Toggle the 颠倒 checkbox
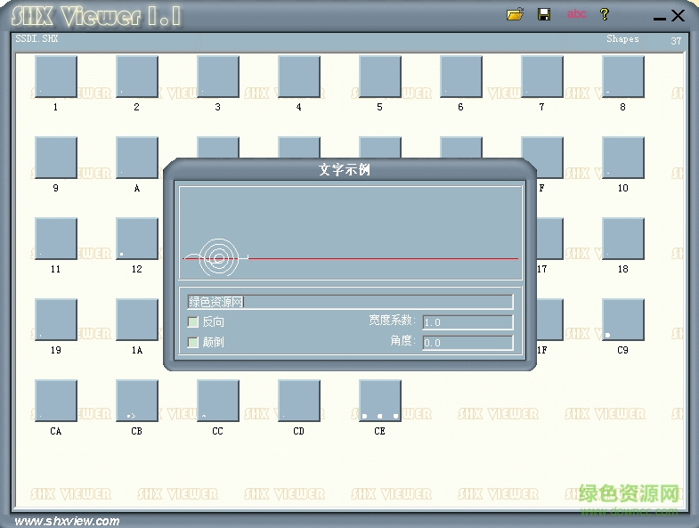 click(x=193, y=342)
